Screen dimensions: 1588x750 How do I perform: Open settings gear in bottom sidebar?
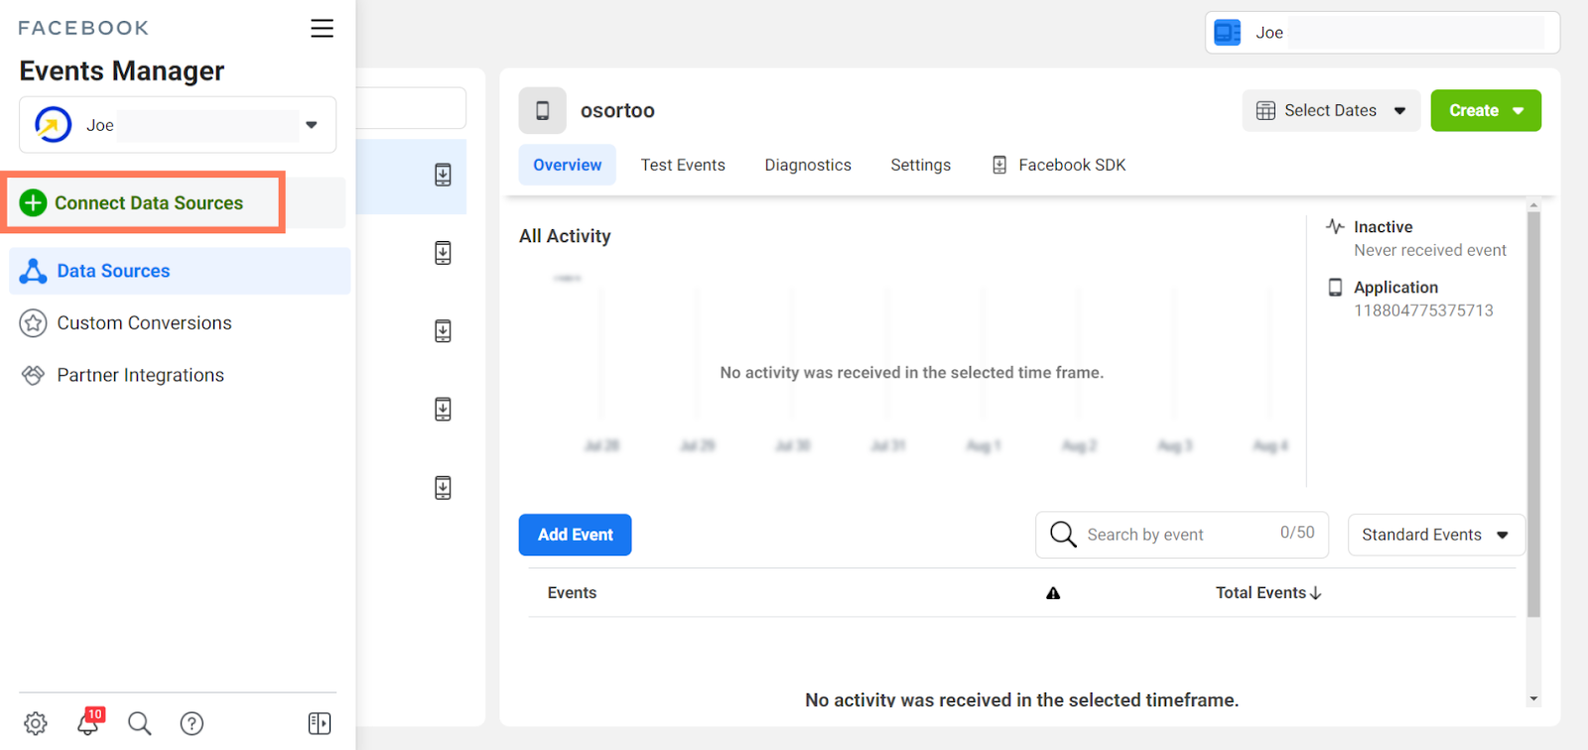[36, 723]
